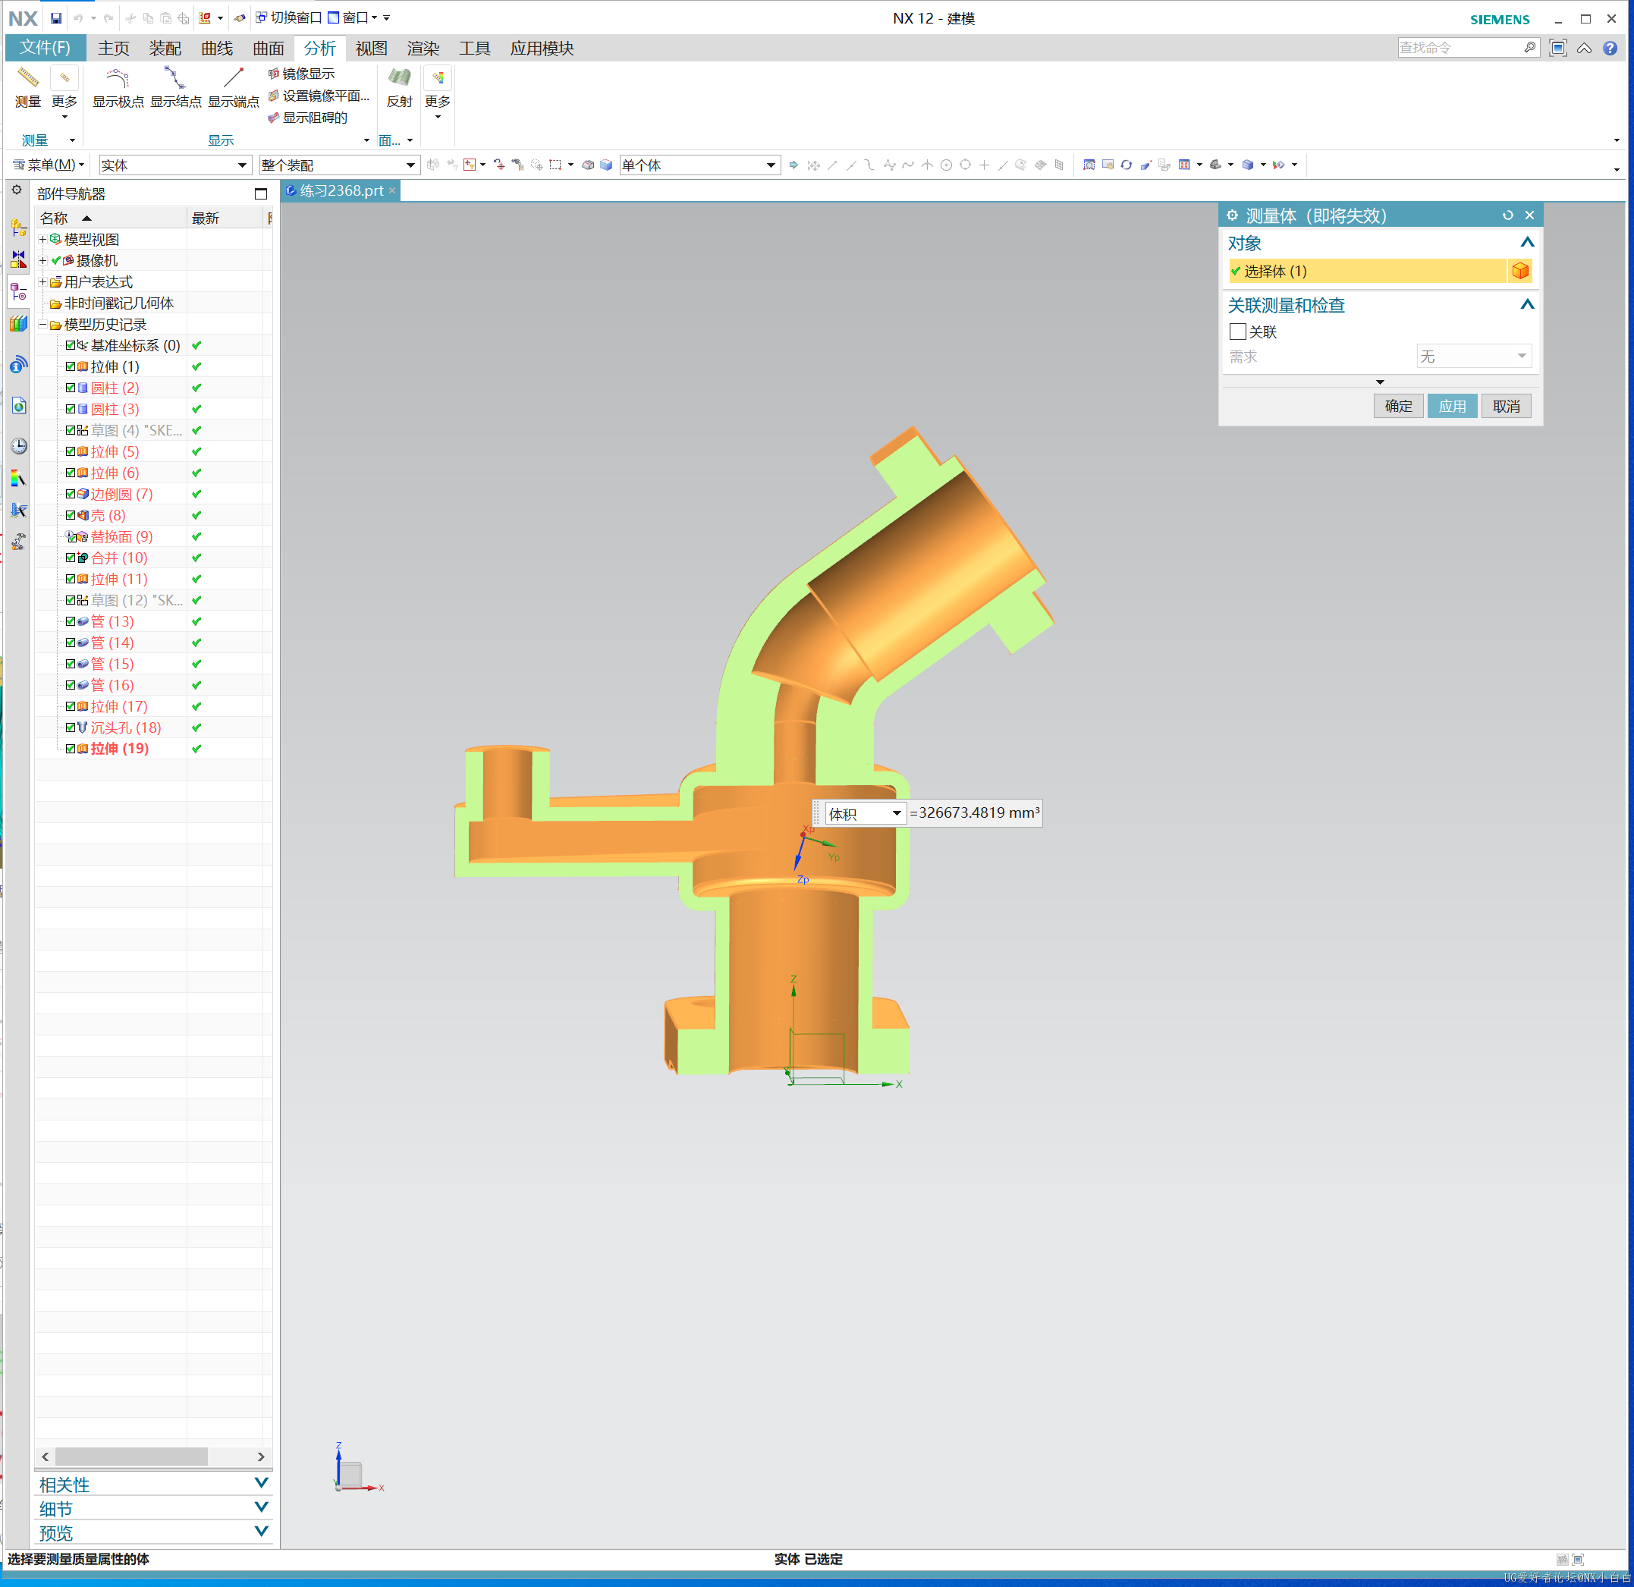
Task: Toggle the Associative (关联) checkbox
Action: pos(1238,332)
